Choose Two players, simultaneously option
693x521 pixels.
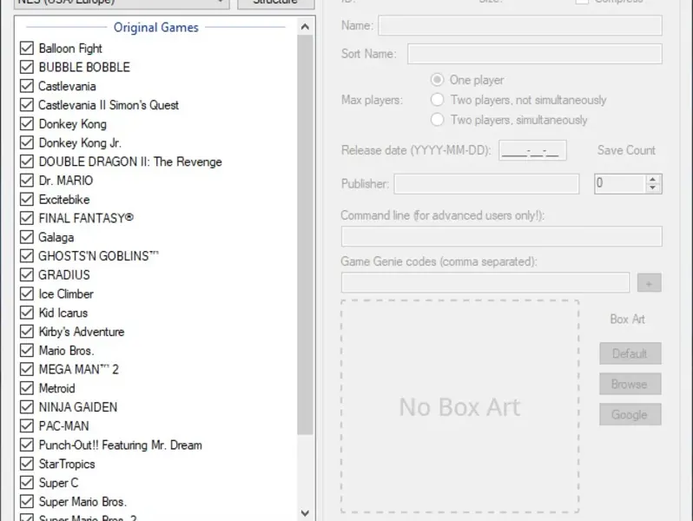click(x=437, y=119)
